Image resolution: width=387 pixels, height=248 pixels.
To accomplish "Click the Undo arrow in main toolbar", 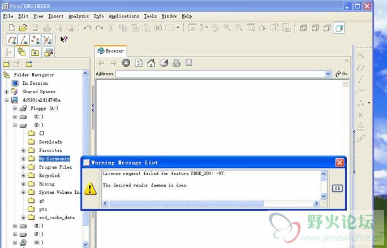I will tap(87, 28).
